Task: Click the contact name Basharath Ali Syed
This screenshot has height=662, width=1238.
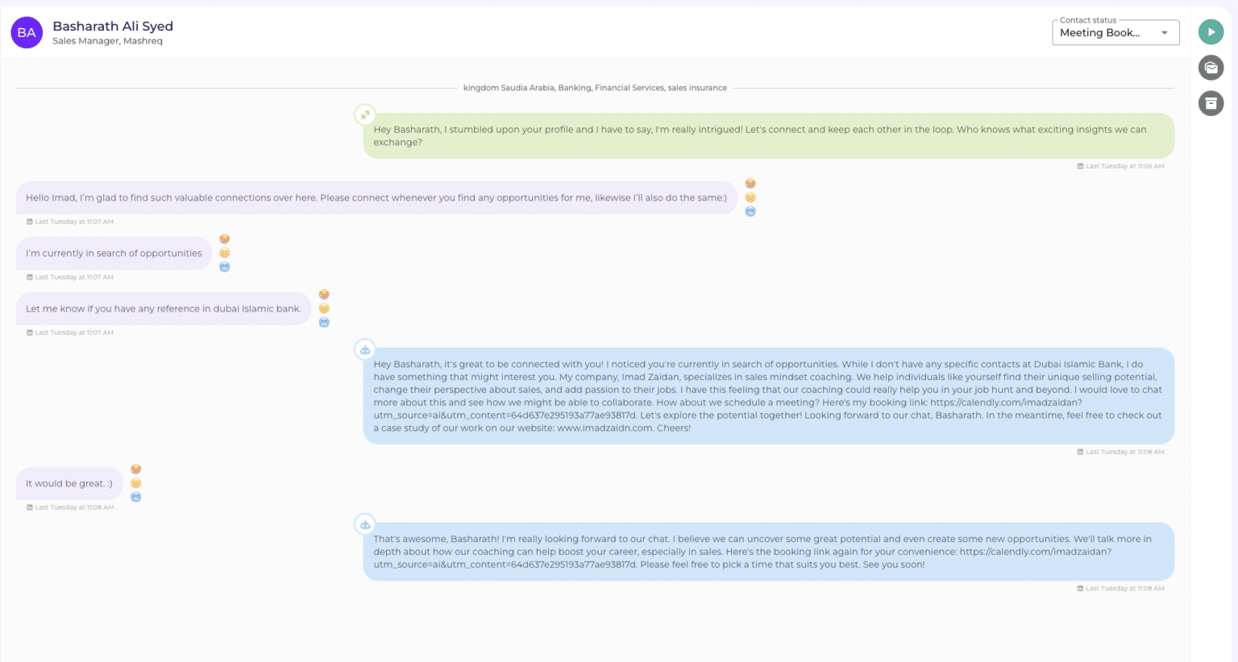Action: coord(113,26)
